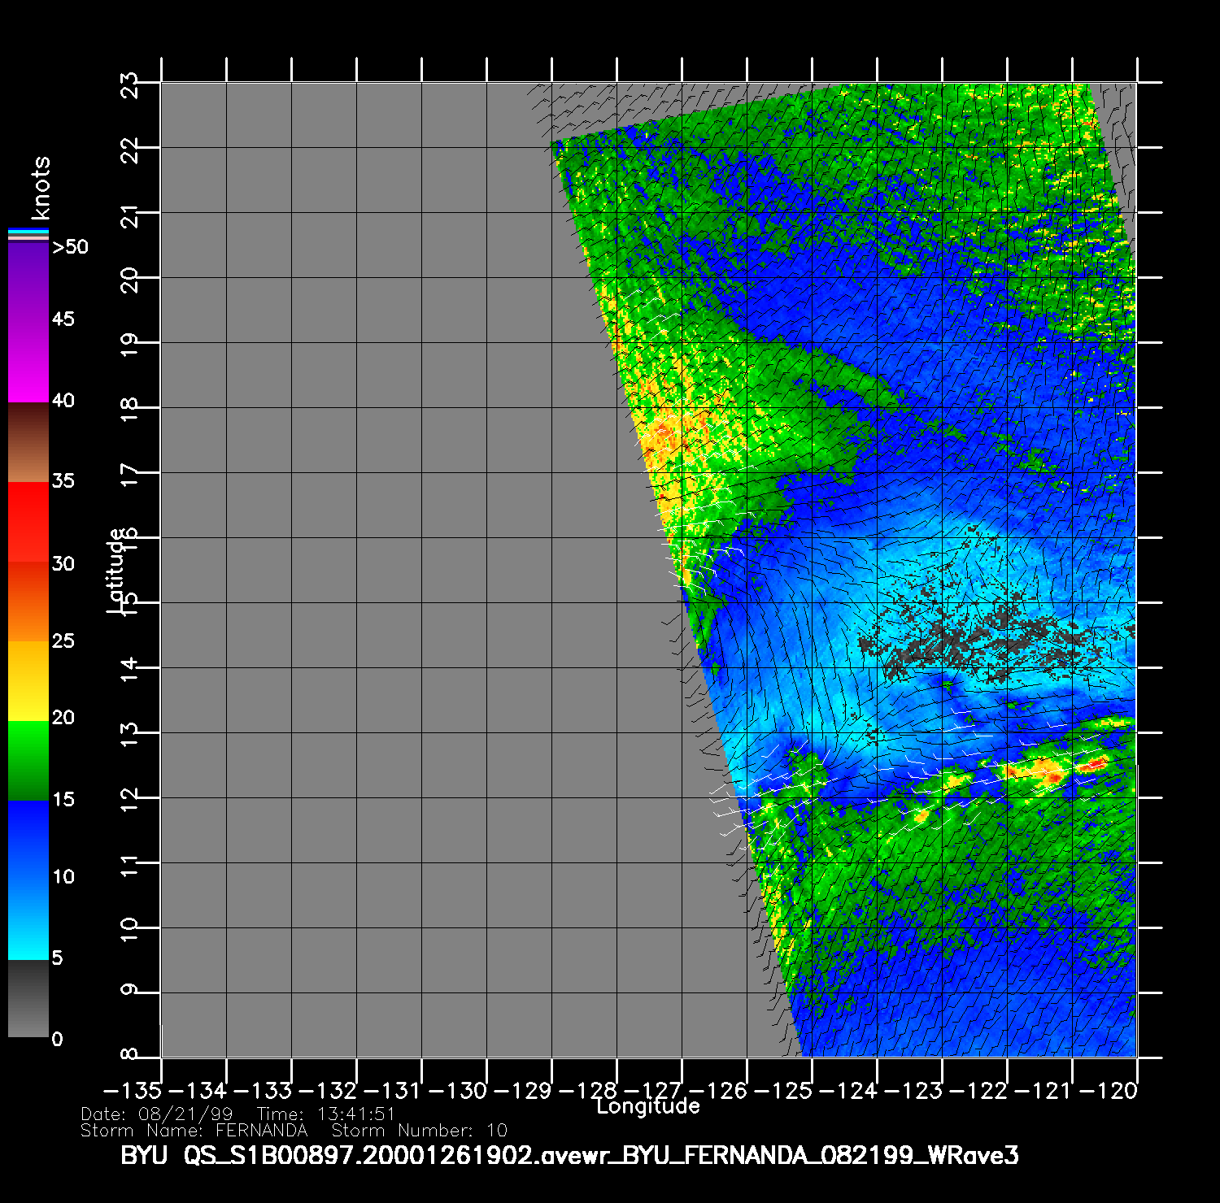This screenshot has height=1203, width=1220.
Task: Pick the yellow 20–25 knots legend band
Action: (x=28, y=680)
